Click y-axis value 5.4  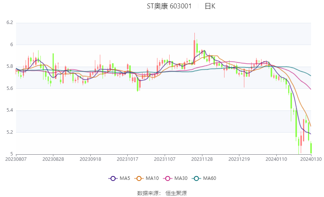(10, 110)
